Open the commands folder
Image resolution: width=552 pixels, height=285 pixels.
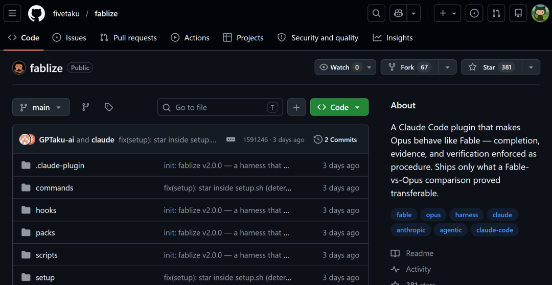[x=55, y=188]
